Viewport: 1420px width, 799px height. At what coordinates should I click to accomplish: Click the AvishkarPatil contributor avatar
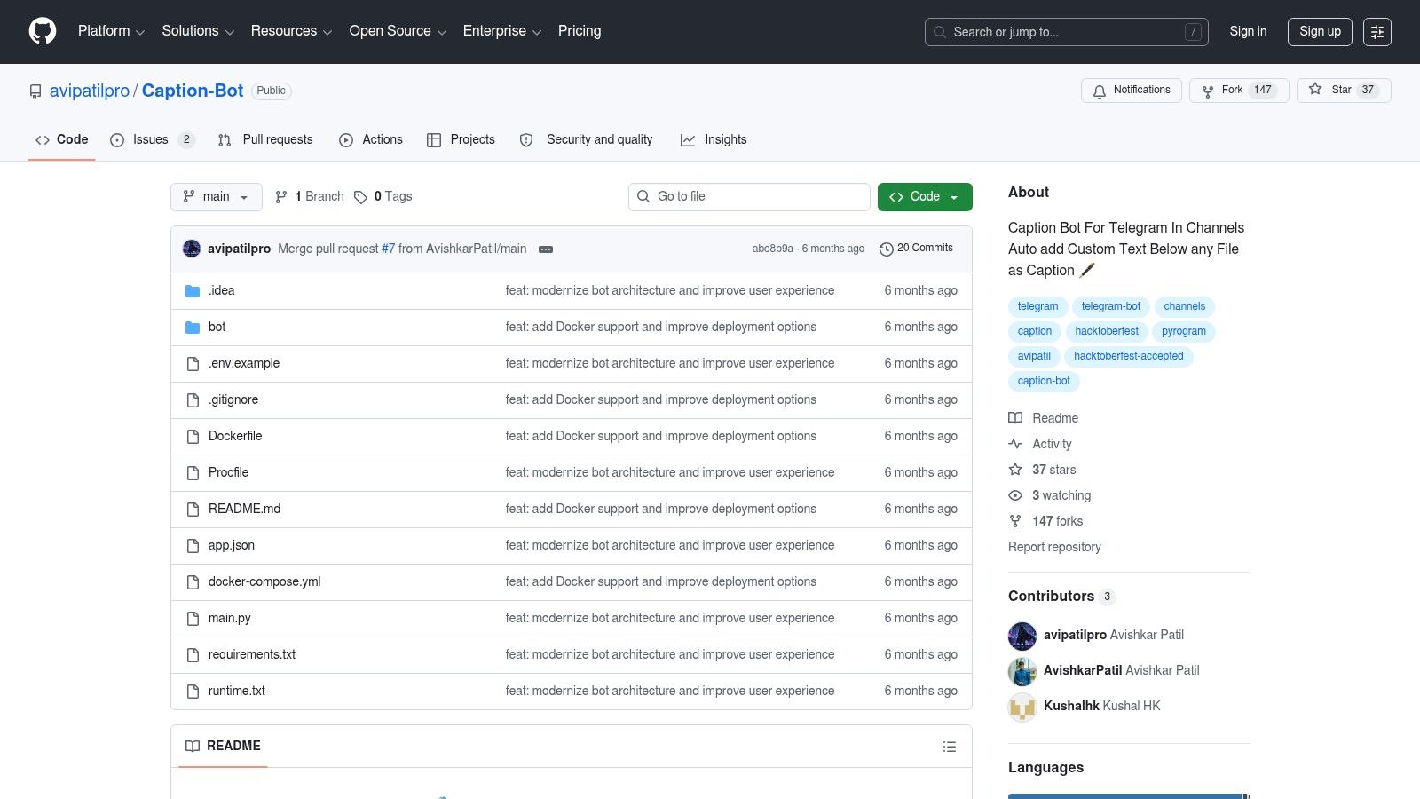(x=1022, y=671)
